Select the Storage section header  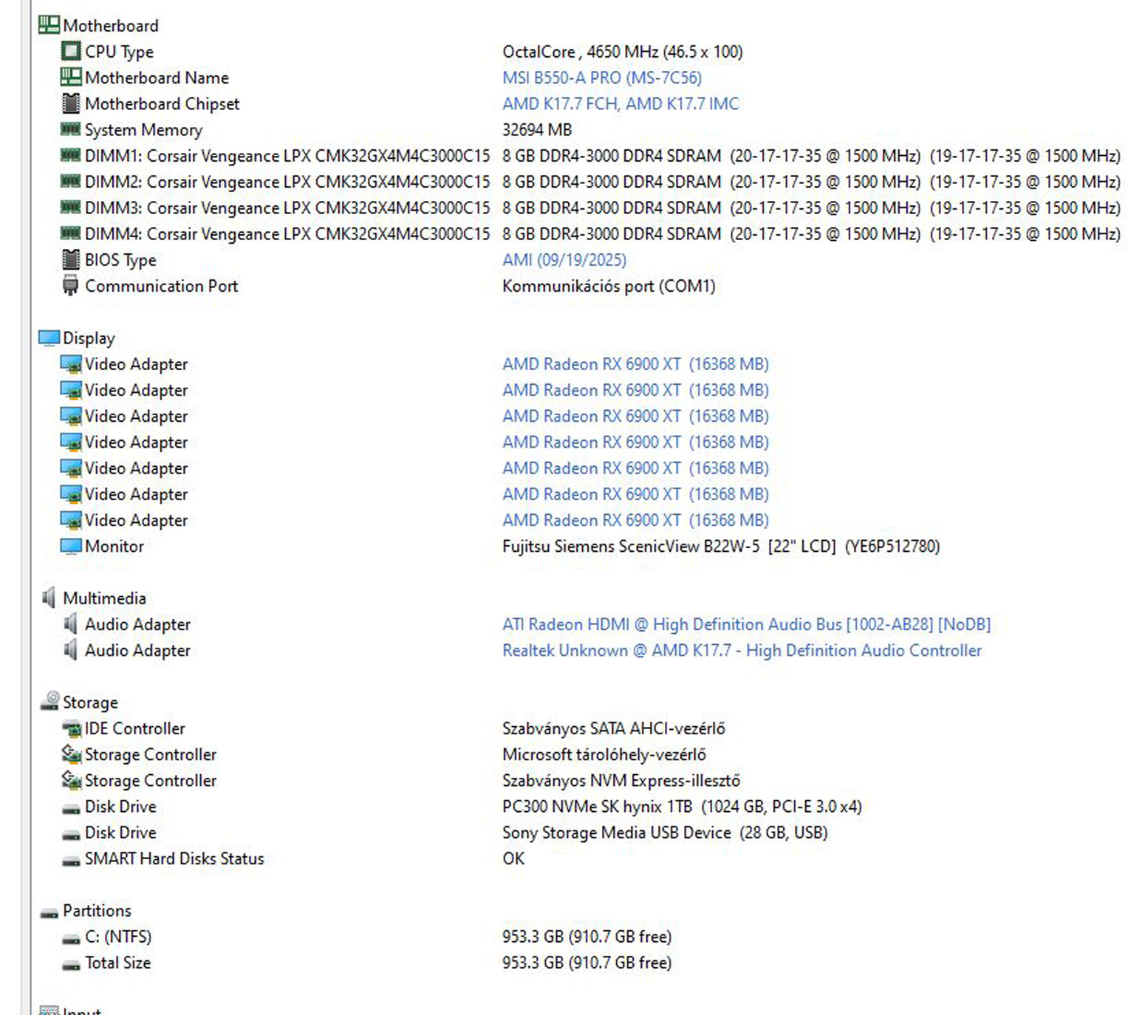pos(90,702)
